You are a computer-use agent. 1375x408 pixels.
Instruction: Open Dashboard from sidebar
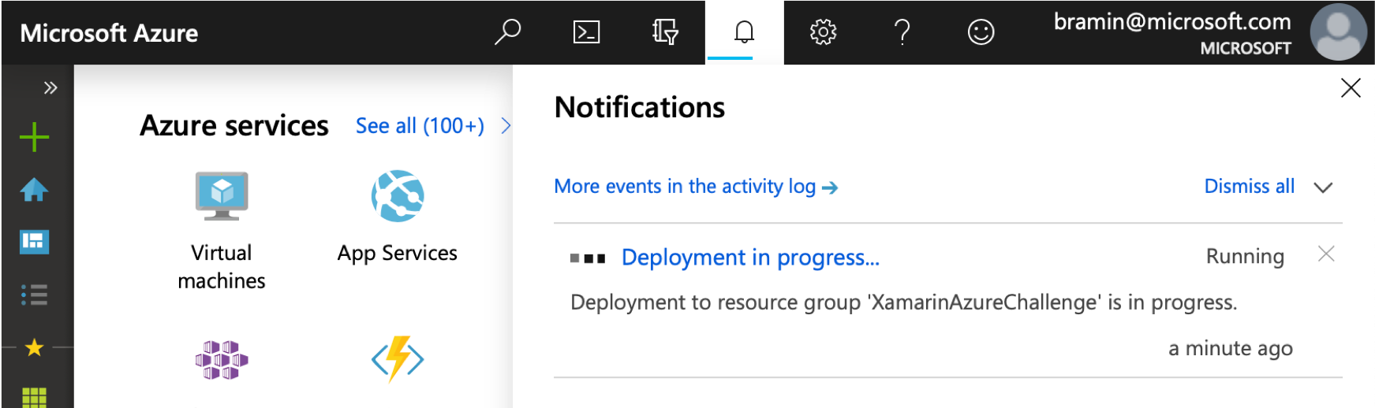[x=34, y=242]
